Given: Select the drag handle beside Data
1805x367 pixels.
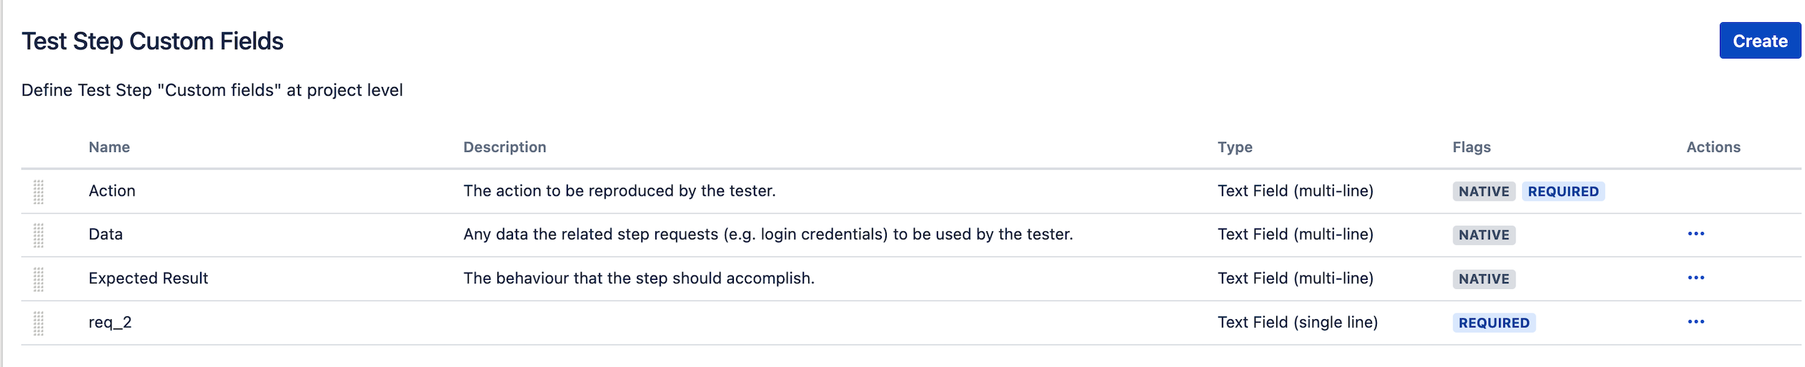Looking at the screenshot, I should click(39, 235).
